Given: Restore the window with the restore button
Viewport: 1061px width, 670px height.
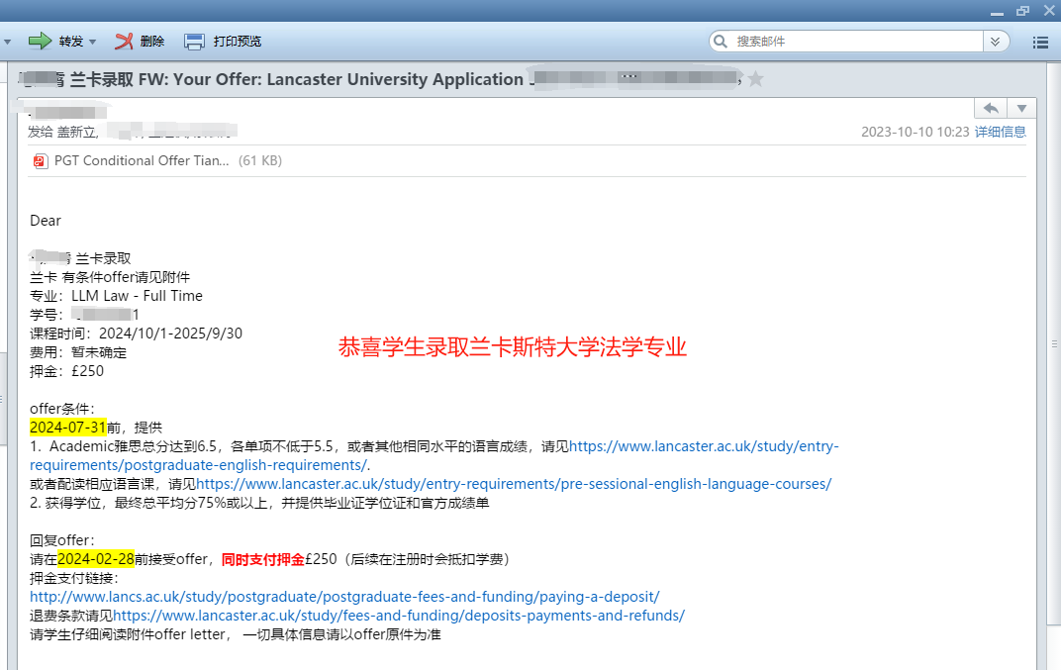Looking at the screenshot, I should tap(1022, 9).
